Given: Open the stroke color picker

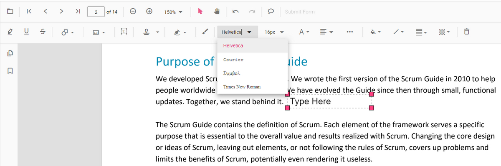Looking at the screenshot, I should click(398, 32).
